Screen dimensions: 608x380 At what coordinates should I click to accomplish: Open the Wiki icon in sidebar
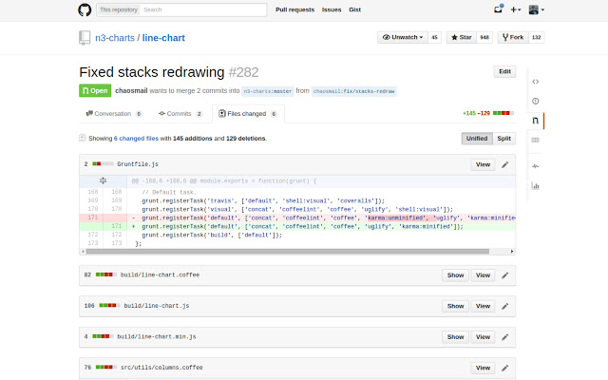(x=536, y=140)
